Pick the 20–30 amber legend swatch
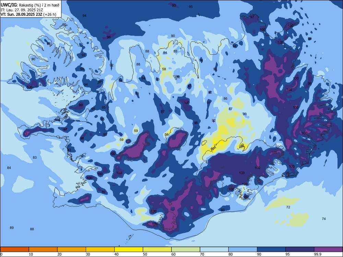The image size is (343, 257). 72,249
